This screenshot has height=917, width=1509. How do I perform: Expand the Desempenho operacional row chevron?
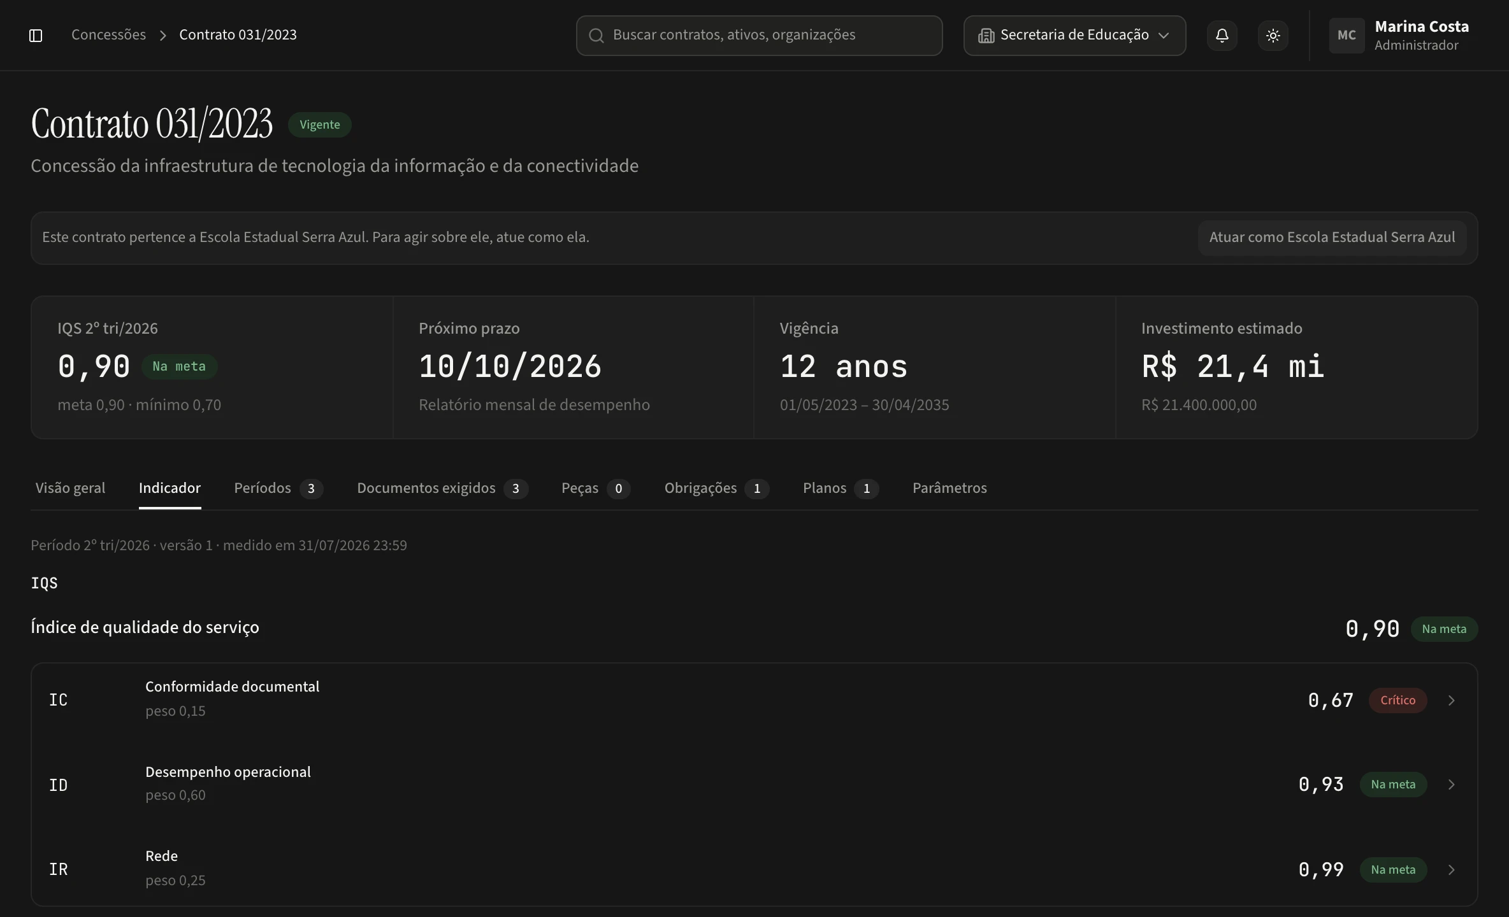1451,785
